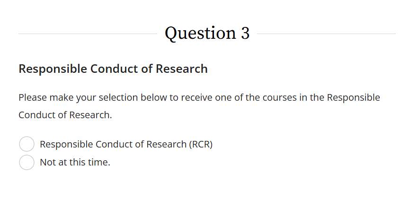Image resolution: width=410 pixels, height=200 pixels.
Task: Click the 'Not at this time.' option label
Action: tap(75, 162)
